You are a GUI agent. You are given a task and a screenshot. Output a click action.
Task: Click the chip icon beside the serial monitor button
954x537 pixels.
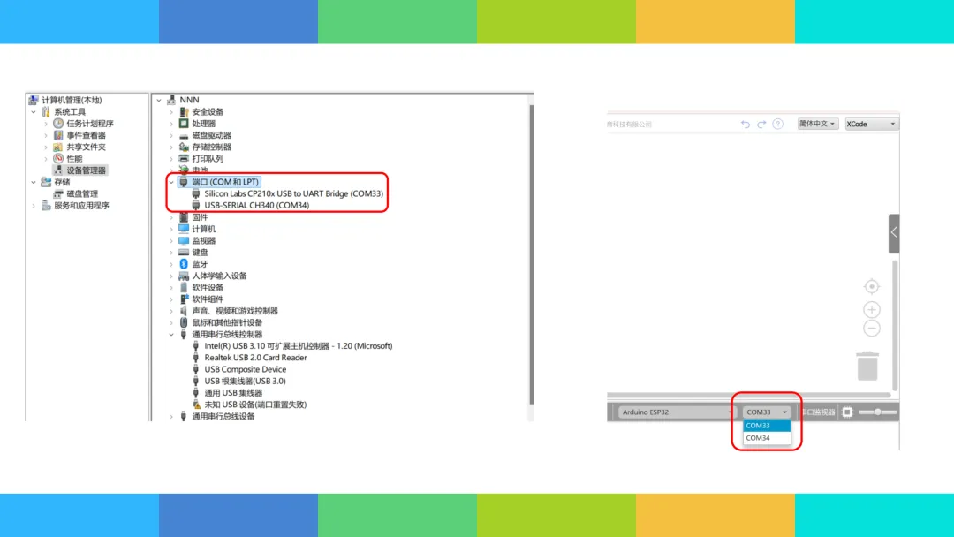(847, 412)
